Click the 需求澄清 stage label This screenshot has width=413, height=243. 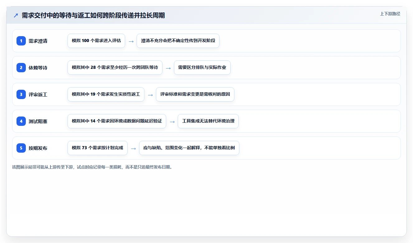(38, 41)
